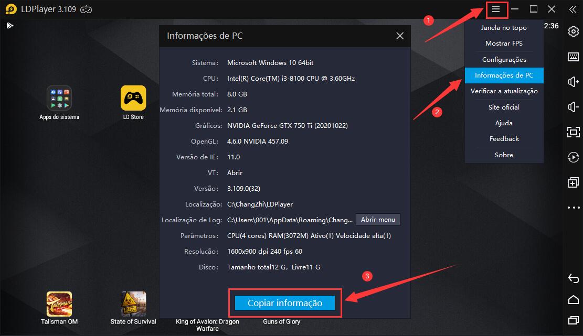Click the Memória disponível value 2.1 GB
583x336 pixels.
pos(237,110)
